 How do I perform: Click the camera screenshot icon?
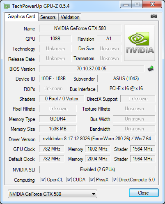[154, 16]
